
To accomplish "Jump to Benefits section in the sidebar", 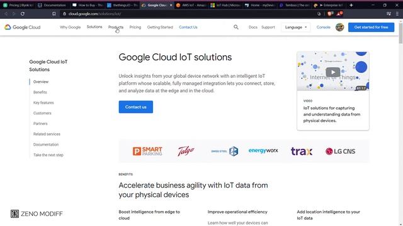I will (x=40, y=92).
